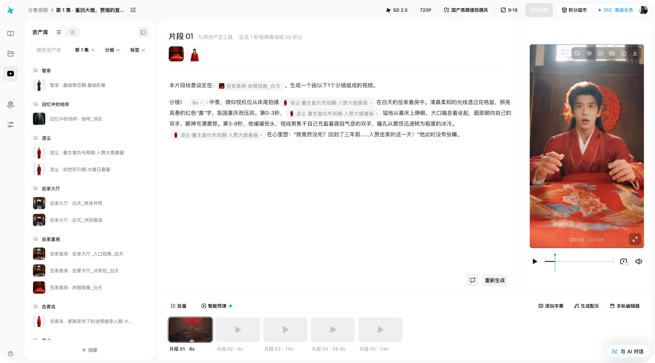Image resolution: width=655 pixels, height=363 pixels.
Task: Click the 重新生成 regenerate button
Action: pos(495,280)
